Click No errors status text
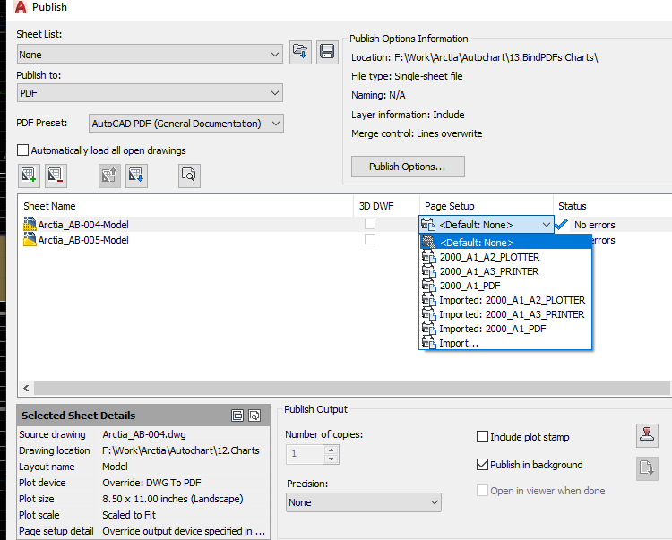 [594, 225]
